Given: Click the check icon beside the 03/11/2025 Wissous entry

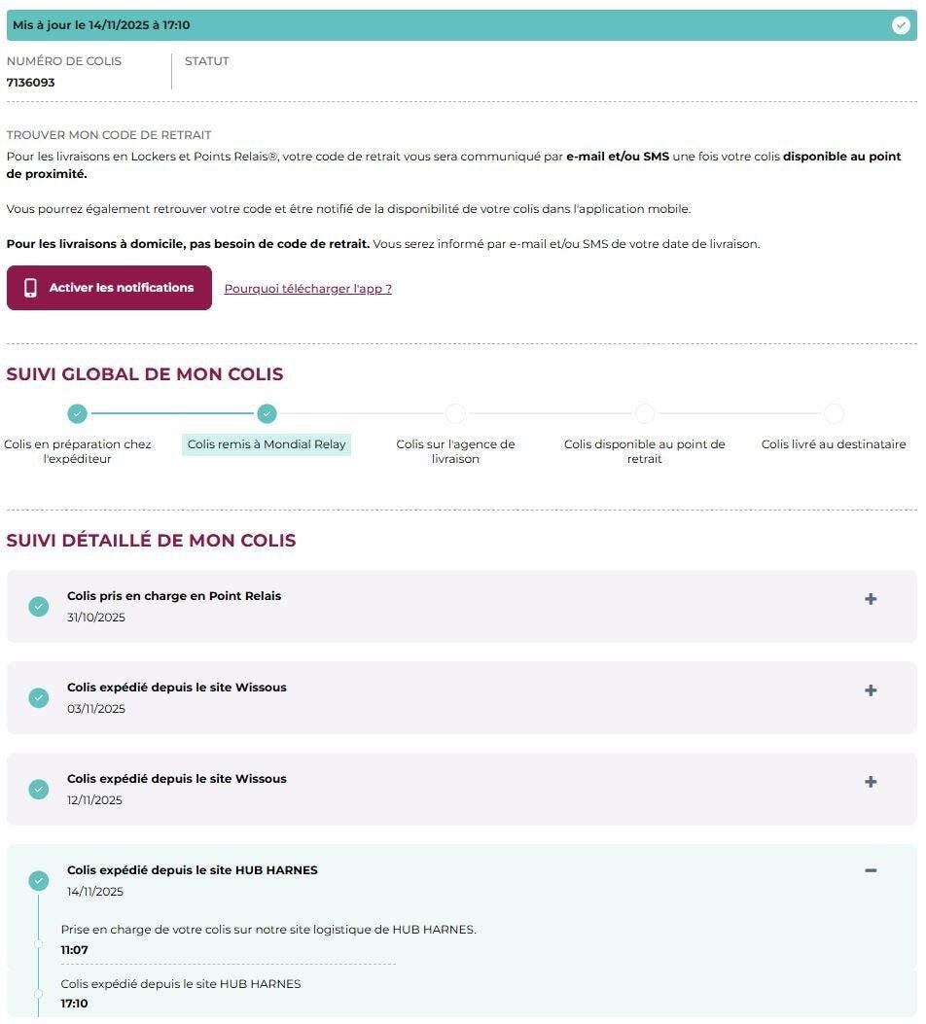Looking at the screenshot, I should pyautogui.click(x=39, y=698).
